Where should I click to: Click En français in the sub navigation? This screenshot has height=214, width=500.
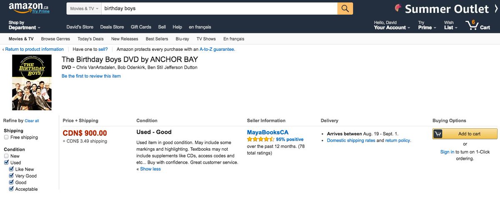click(x=234, y=39)
